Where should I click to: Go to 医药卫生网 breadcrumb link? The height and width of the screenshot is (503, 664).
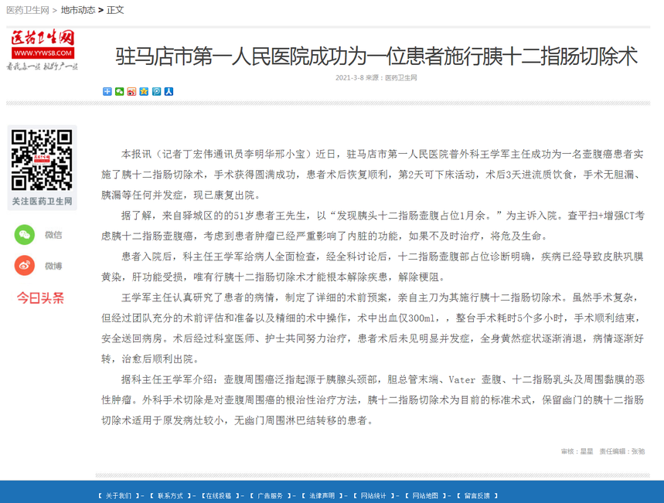(x=28, y=10)
